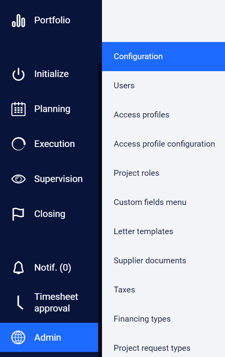Click Custom fields menu entry

click(x=150, y=202)
